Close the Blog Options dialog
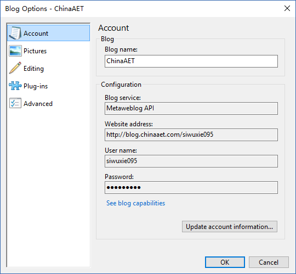This screenshot has height=274, width=296. [x=287, y=8]
